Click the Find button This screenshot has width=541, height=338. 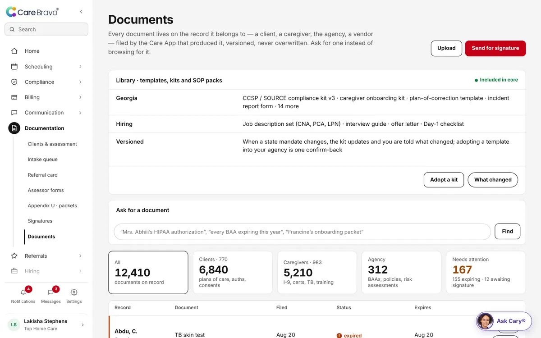pos(507,231)
